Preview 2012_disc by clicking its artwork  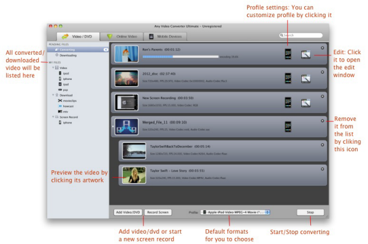coord(126,78)
